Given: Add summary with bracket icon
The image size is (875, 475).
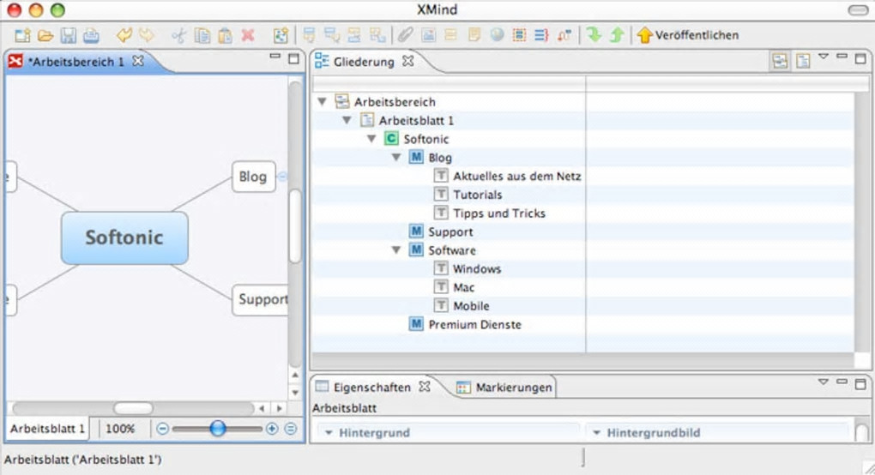Looking at the screenshot, I should pos(541,36).
